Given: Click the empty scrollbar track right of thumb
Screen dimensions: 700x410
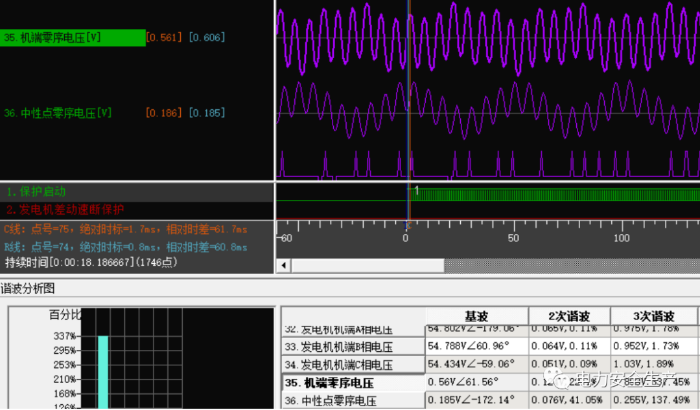Looking at the screenshot, I should (x=570, y=266).
